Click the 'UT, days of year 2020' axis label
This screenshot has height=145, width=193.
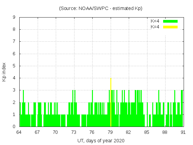[101, 140]
